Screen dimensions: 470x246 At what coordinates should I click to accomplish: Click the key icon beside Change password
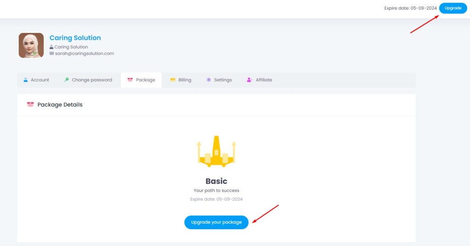pyautogui.click(x=67, y=80)
